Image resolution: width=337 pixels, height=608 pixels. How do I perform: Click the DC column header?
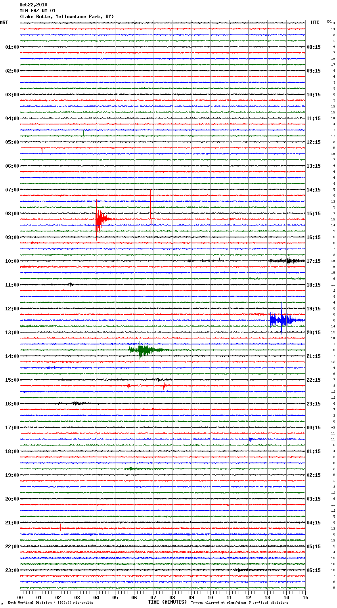[329, 21]
